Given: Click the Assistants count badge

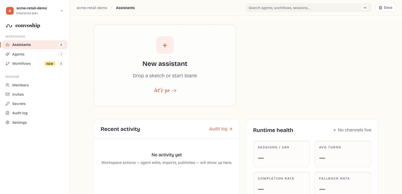Looking at the screenshot, I should point(61,45).
